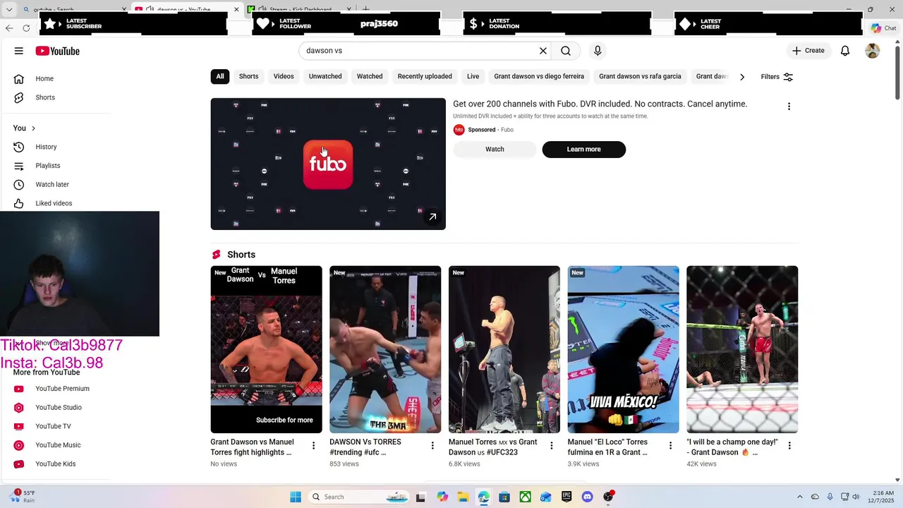Viewport: 903px width, 508px height.
Task: Click the YouTube logo
Action: [x=58, y=51]
